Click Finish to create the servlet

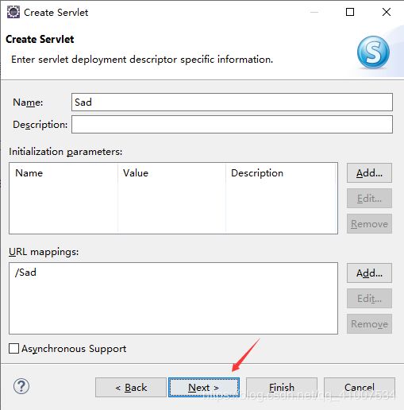point(282,388)
